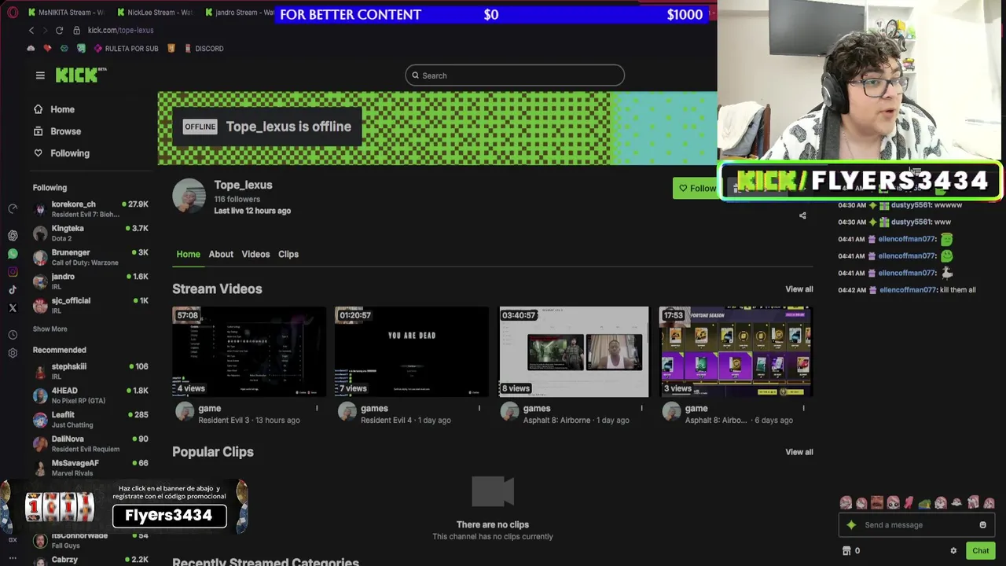Open history clock icon in Opera sidebar
This screenshot has width=1006, height=566.
(13, 335)
